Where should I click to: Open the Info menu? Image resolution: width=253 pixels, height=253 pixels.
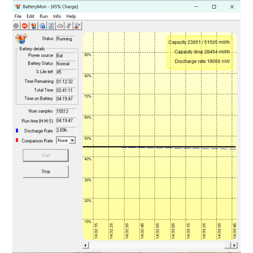pyautogui.click(x=57, y=16)
